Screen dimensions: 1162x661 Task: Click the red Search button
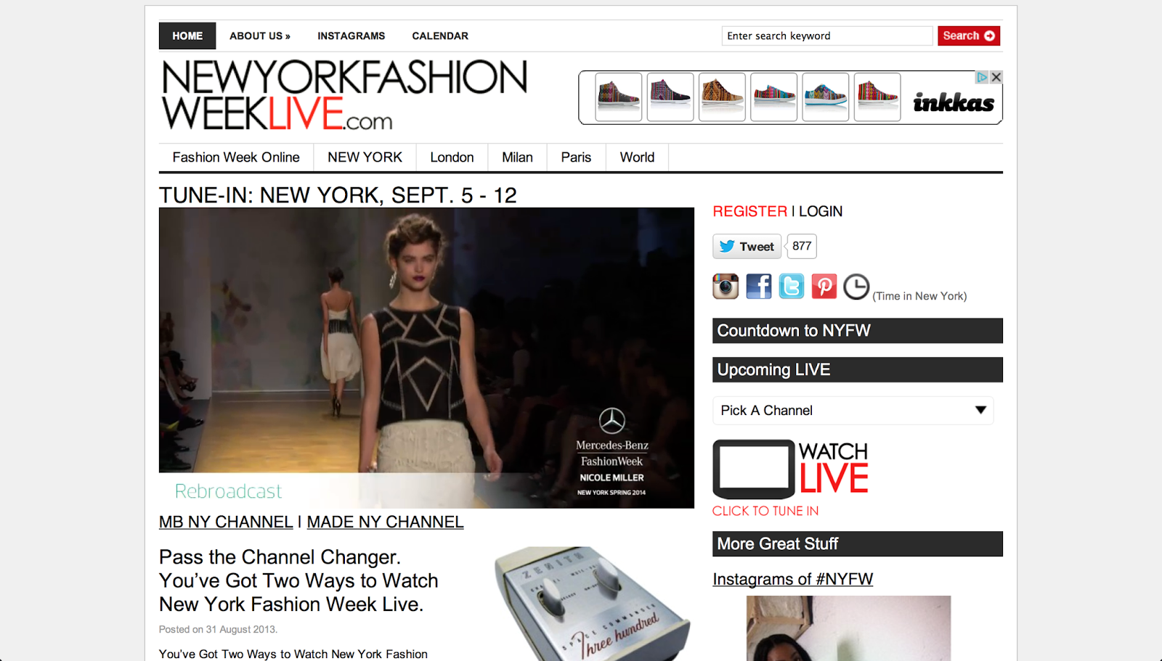click(x=969, y=36)
